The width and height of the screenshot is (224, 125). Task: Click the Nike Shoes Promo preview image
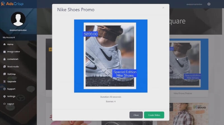[x=111, y=56]
